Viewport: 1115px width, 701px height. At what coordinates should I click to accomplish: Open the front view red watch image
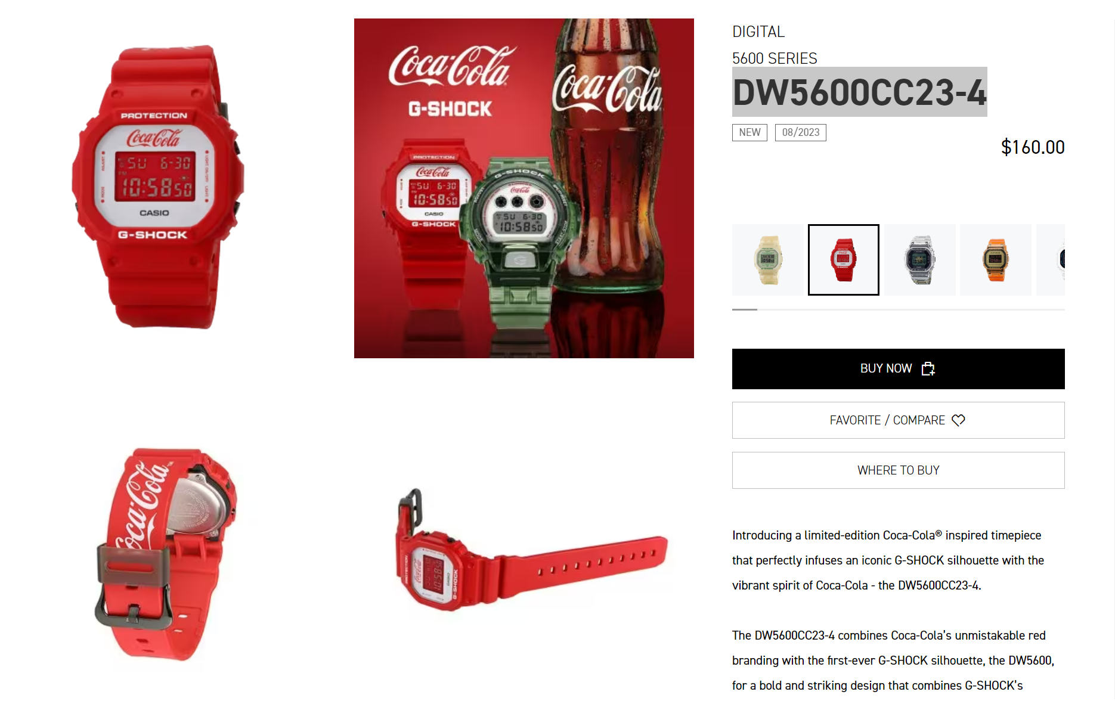coord(159,187)
